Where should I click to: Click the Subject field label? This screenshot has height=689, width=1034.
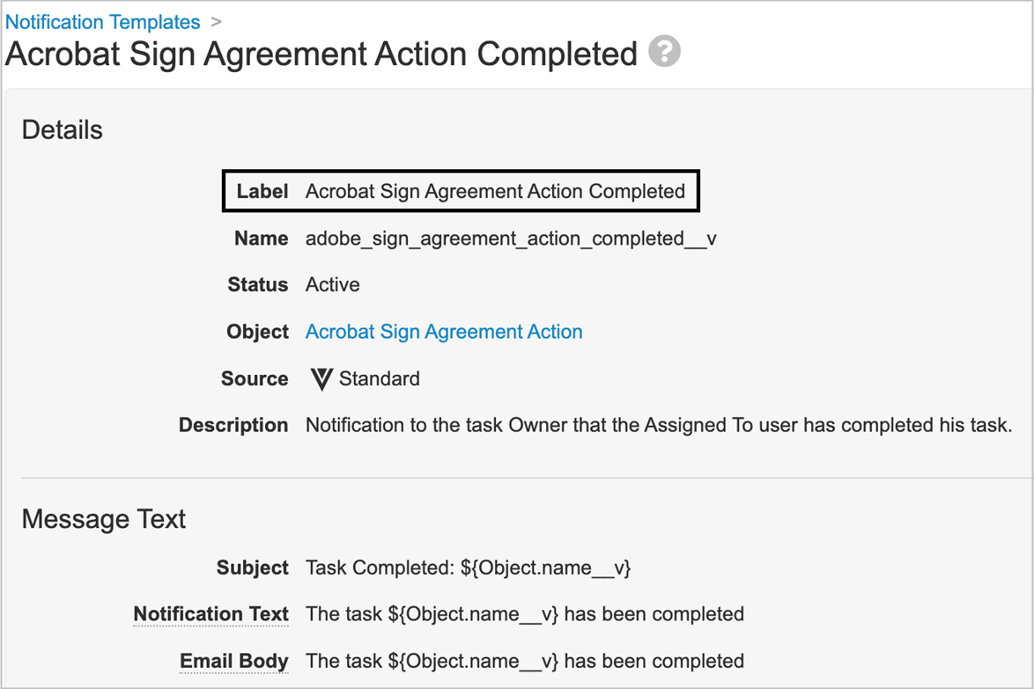253,568
